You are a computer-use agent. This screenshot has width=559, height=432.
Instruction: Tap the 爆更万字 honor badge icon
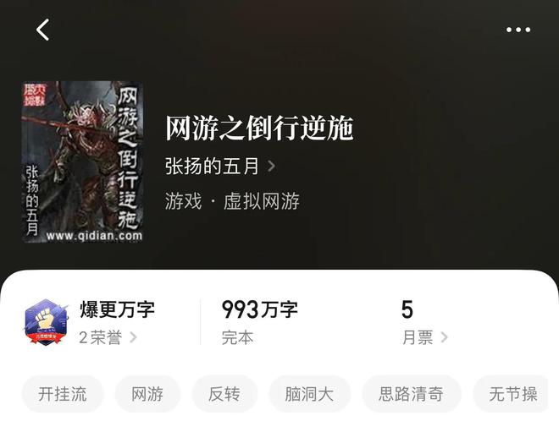pyautogui.click(x=45, y=322)
